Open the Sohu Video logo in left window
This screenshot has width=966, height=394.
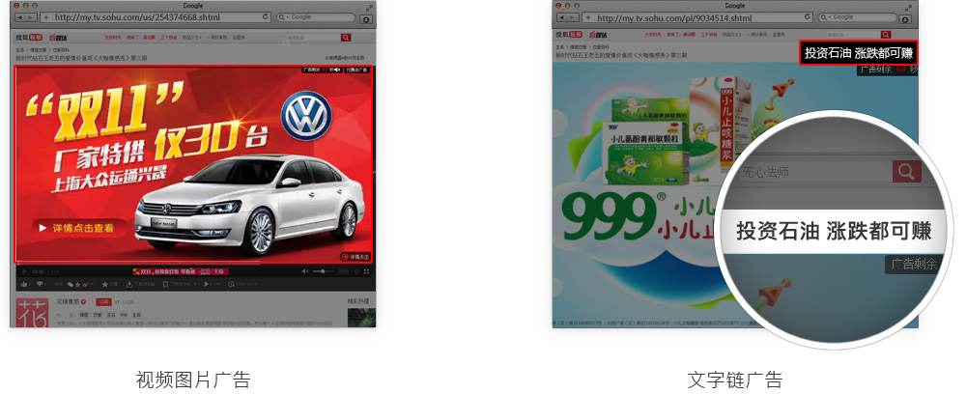pyautogui.click(x=29, y=38)
